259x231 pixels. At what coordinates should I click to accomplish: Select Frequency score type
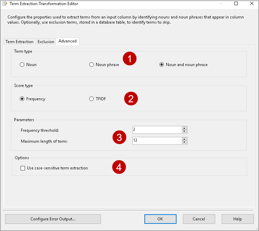pyautogui.click(x=22, y=99)
